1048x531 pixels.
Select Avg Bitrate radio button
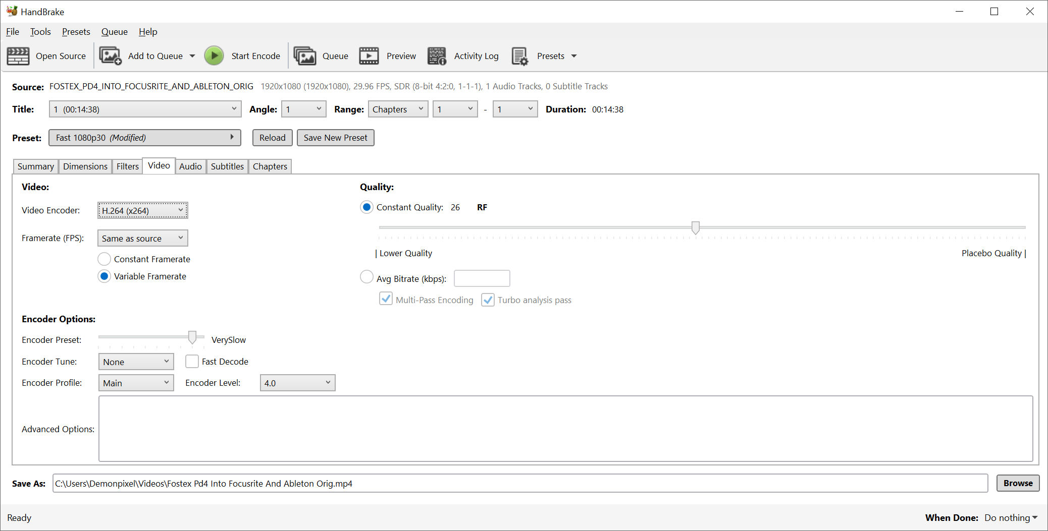point(367,277)
